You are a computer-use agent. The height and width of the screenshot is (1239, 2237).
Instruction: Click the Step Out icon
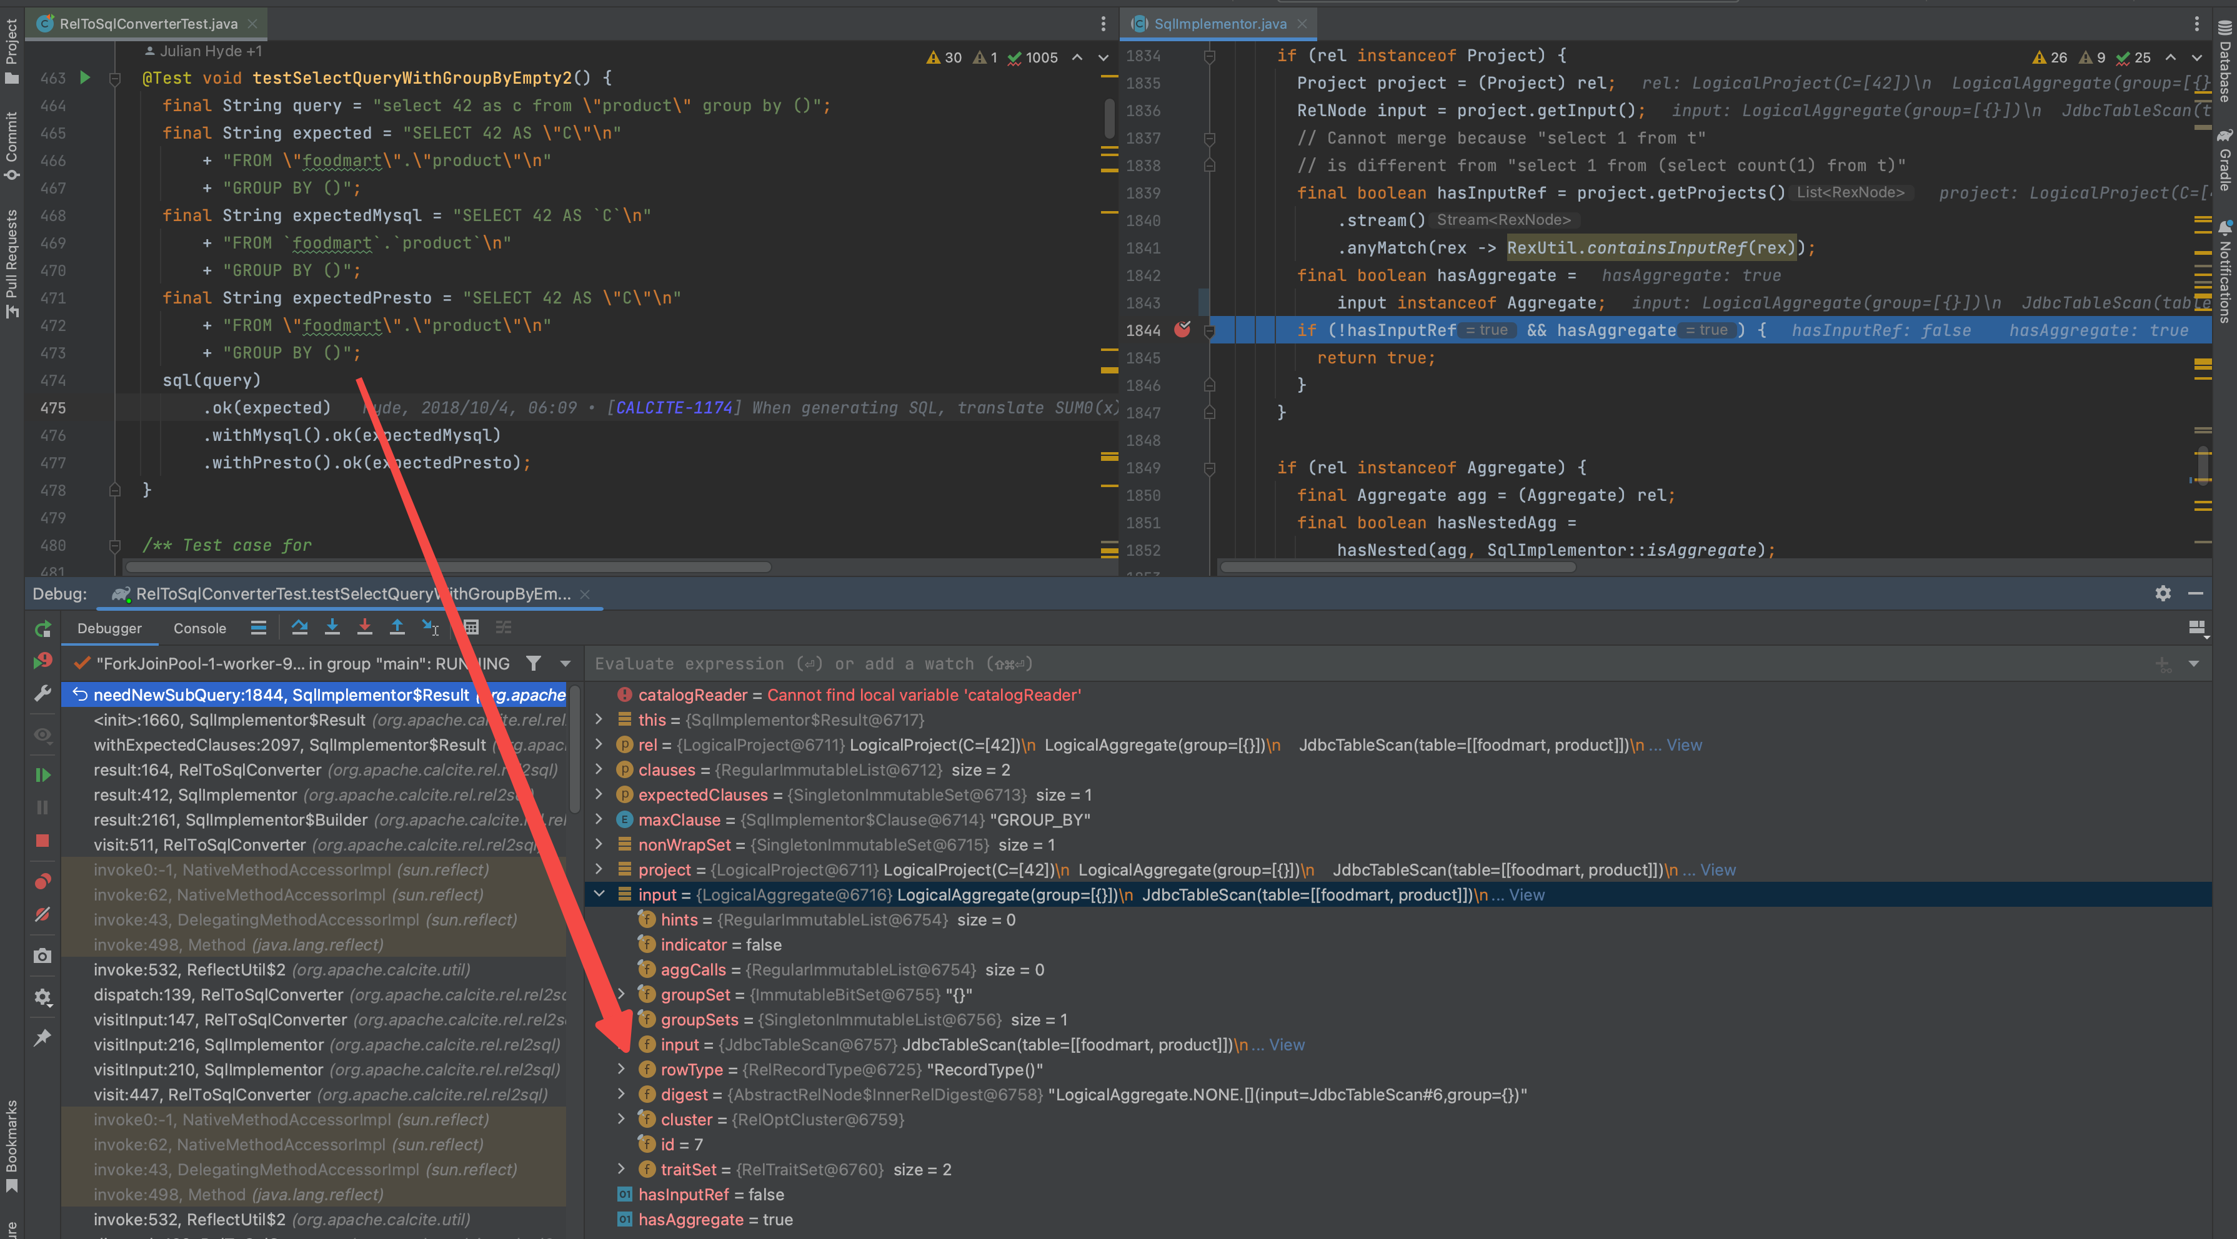tap(397, 628)
